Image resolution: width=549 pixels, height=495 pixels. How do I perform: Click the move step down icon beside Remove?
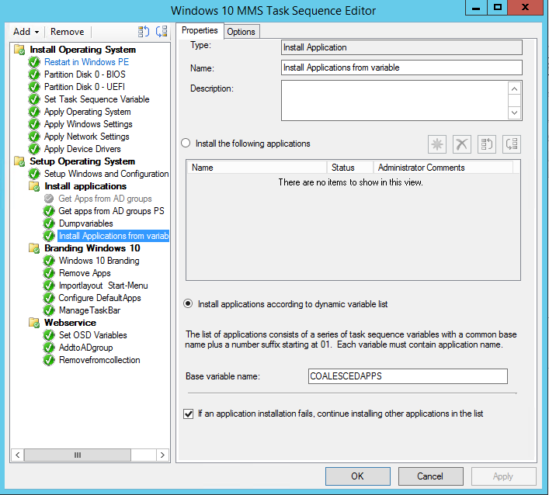point(162,32)
